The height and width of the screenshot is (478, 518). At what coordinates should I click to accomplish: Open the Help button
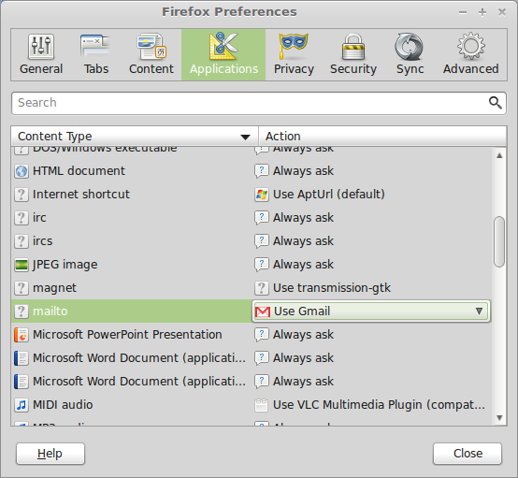click(x=50, y=454)
